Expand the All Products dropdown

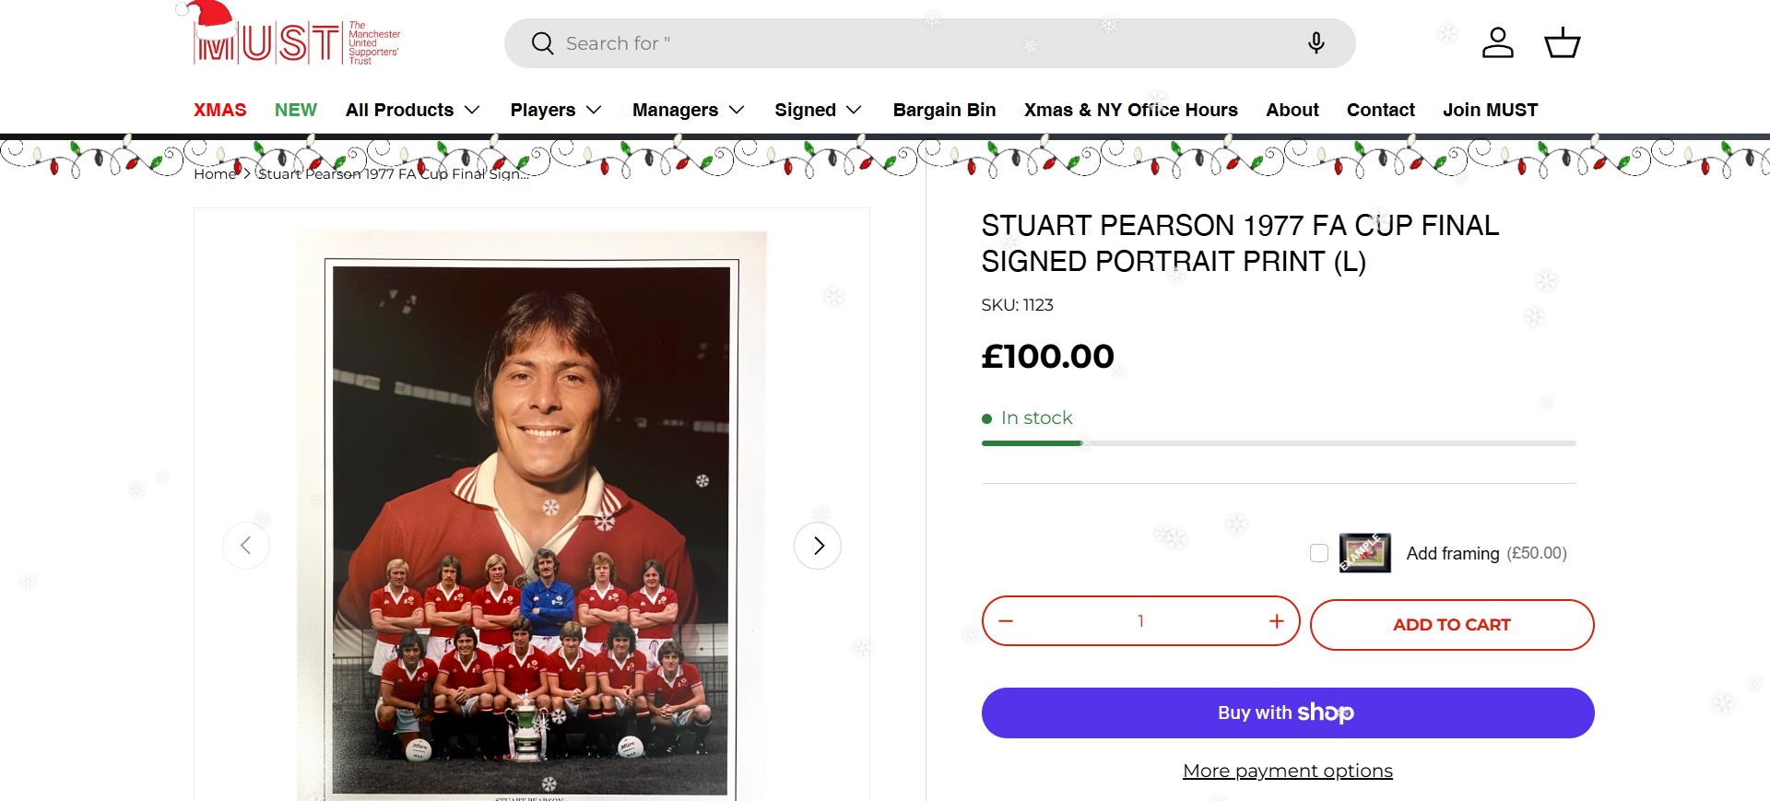point(412,110)
